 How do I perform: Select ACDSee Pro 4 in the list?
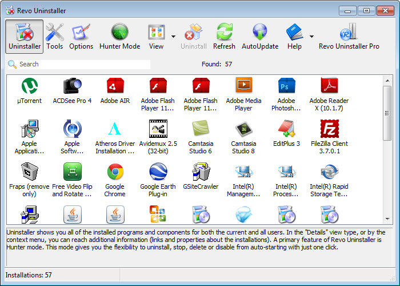tap(72, 86)
